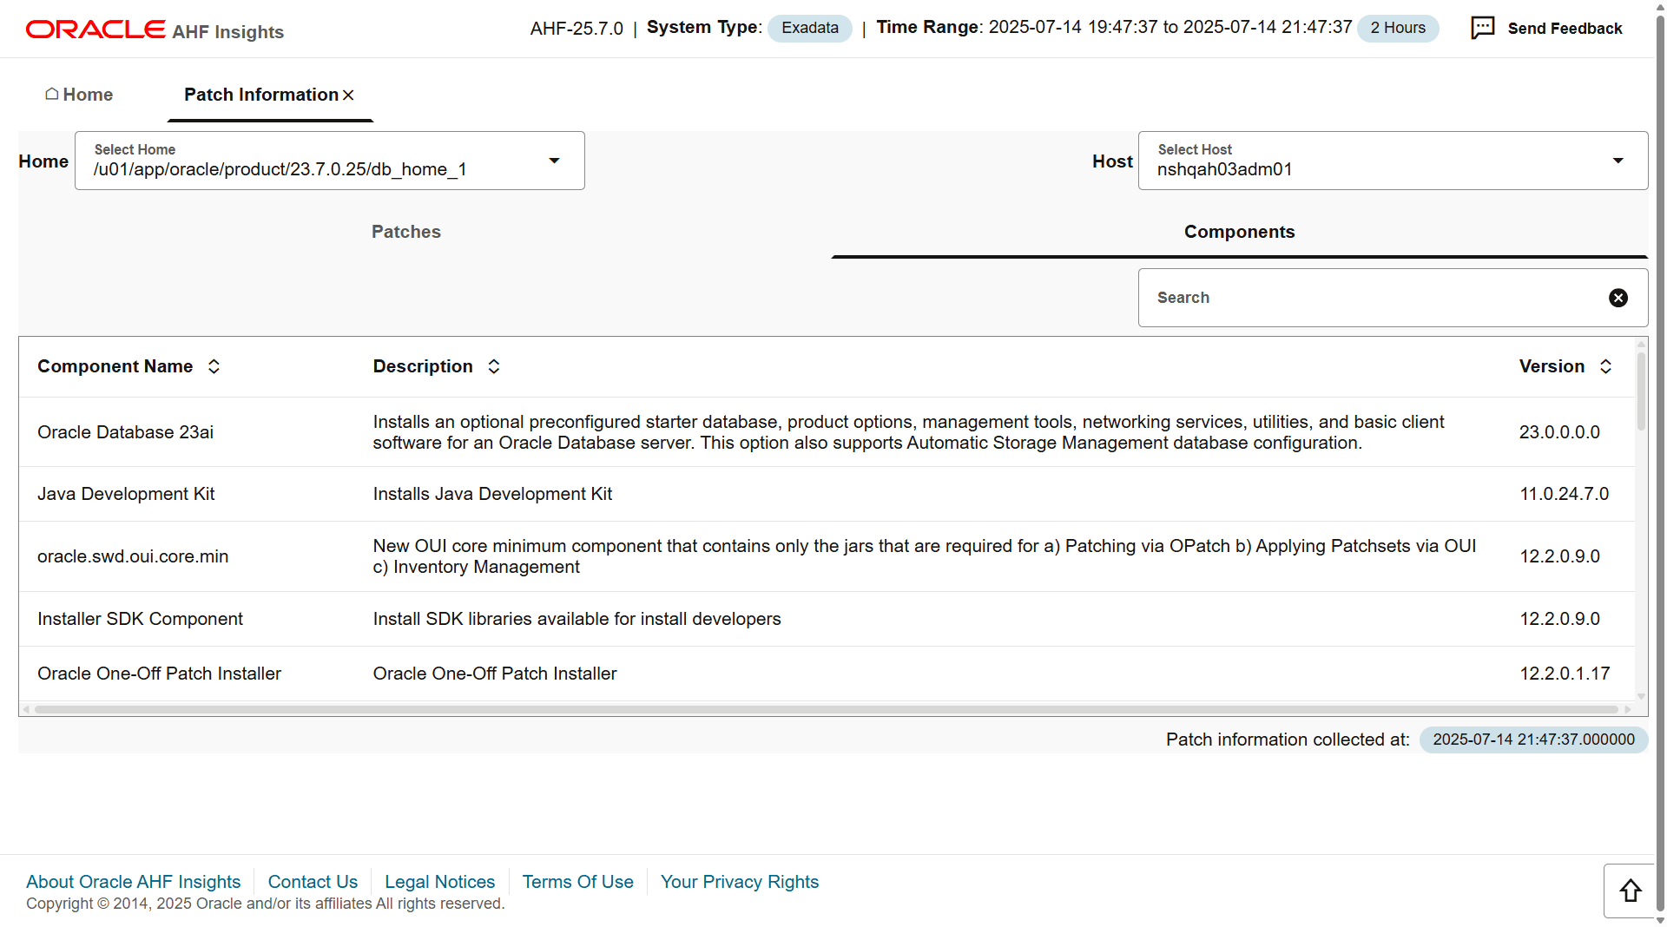Viewport: 1667px width, 927px height.
Task: Click version 12.2.0.1.17 cell
Action: 1565,674
